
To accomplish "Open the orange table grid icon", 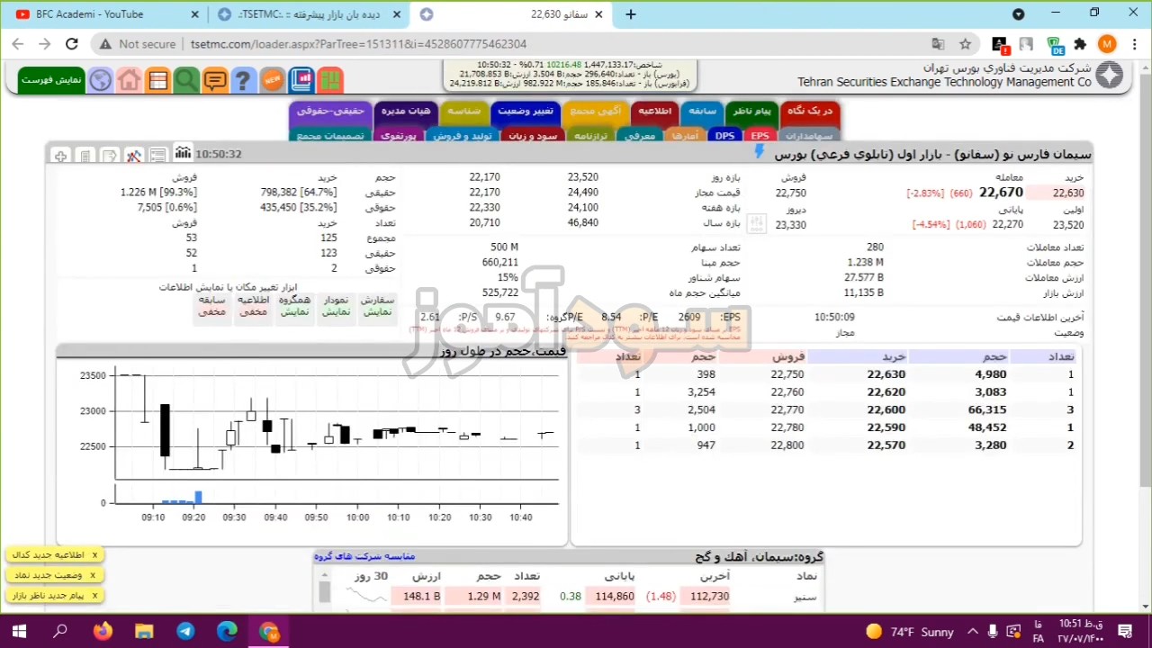I will [157, 80].
